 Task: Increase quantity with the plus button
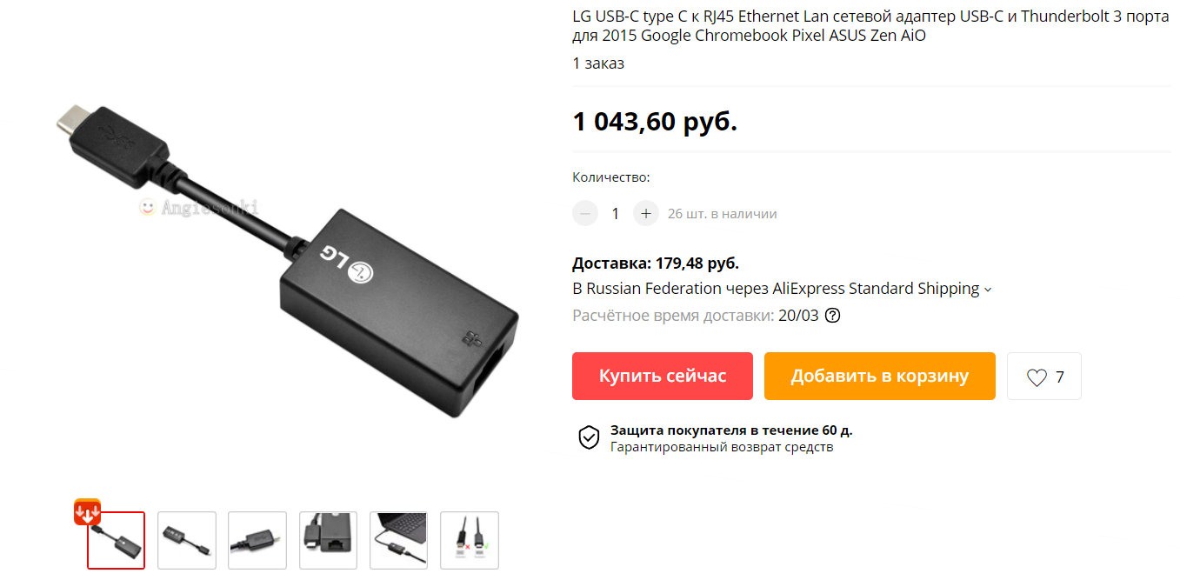point(646,213)
